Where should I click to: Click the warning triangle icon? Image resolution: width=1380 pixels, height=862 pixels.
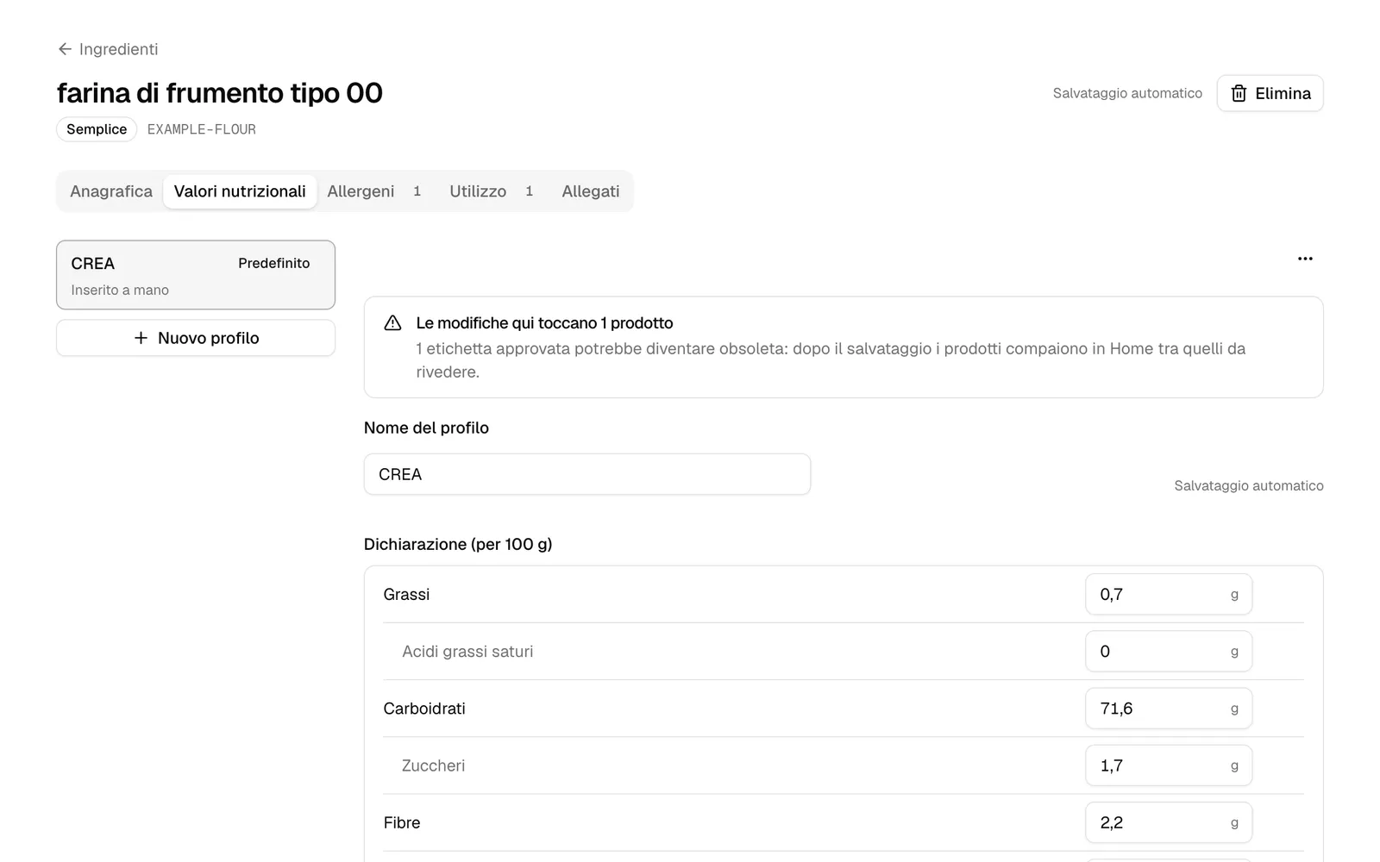392,323
